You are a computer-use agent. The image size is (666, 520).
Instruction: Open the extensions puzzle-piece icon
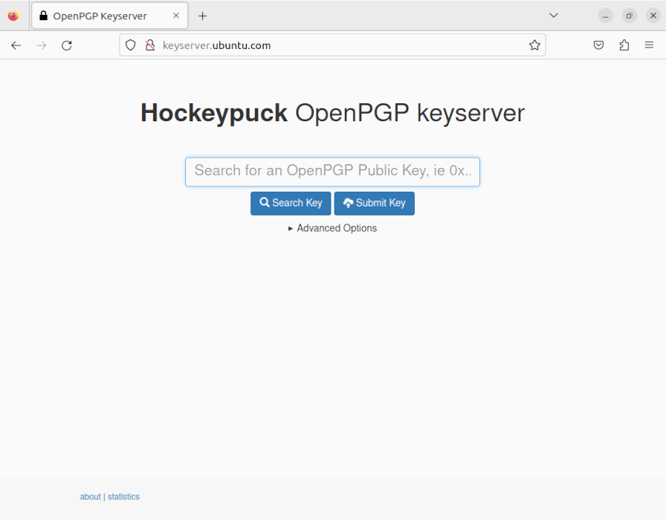(624, 45)
